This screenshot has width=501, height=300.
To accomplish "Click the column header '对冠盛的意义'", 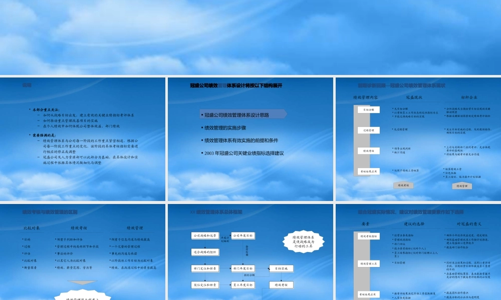I will coord(469,224).
